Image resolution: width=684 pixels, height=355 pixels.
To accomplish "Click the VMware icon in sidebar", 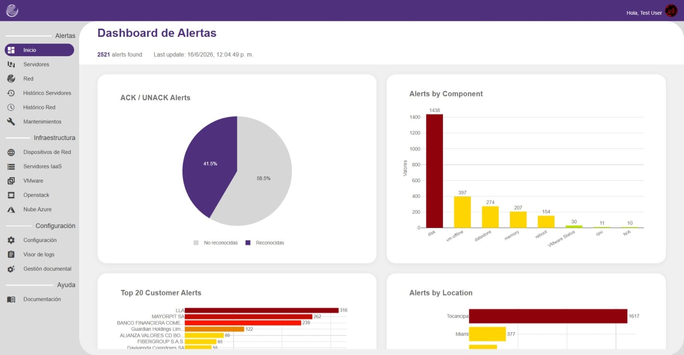I will point(11,181).
